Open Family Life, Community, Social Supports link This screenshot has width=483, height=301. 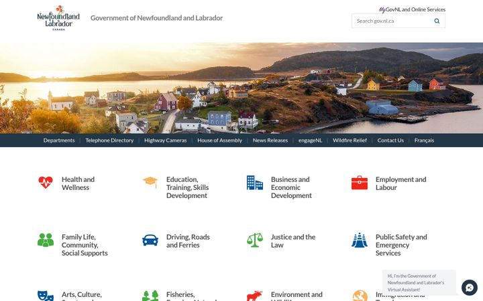coord(85,245)
